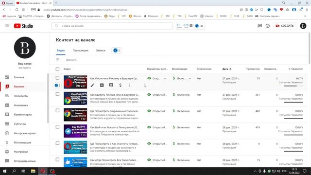
Task: Open the Doge bookmark
Action: pos(109,16)
